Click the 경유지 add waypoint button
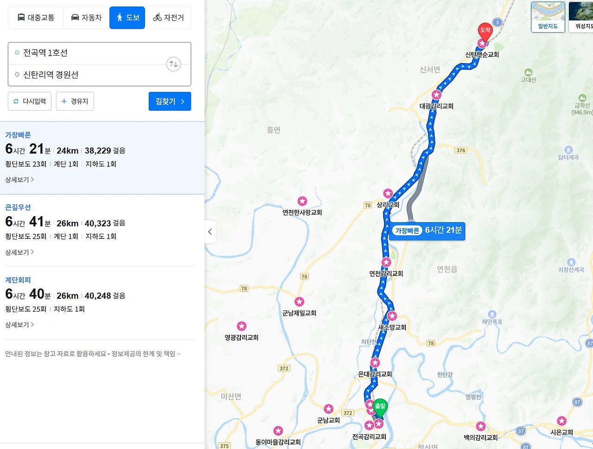593x449 pixels. pyautogui.click(x=75, y=101)
